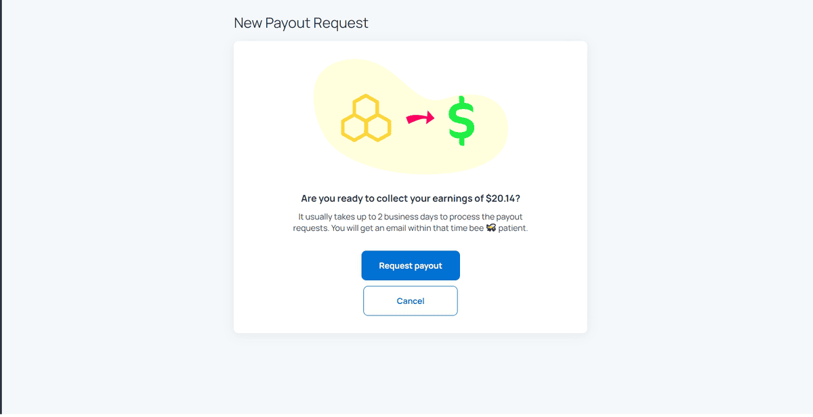Click the yellow honeycomb icon
The width and height of the screenshot is (813, 417).
point(367,118)
